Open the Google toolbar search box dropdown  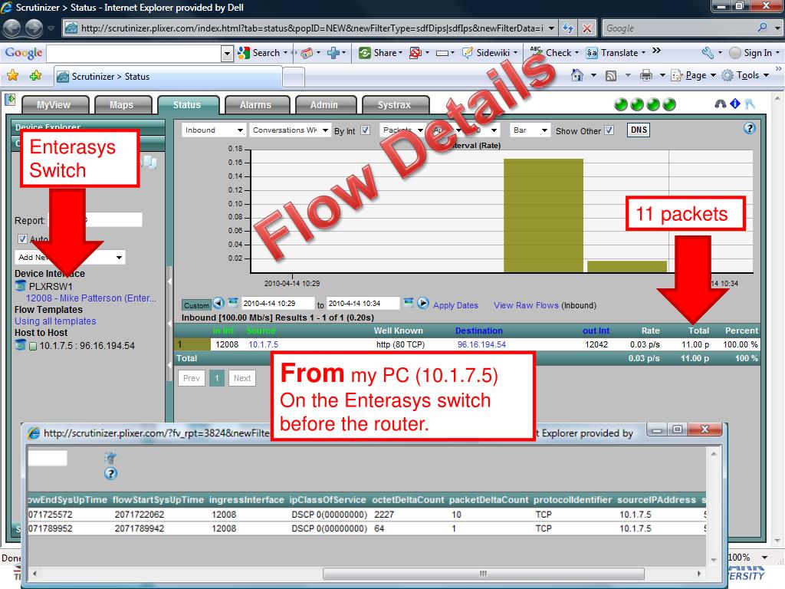tap(227, 53)
